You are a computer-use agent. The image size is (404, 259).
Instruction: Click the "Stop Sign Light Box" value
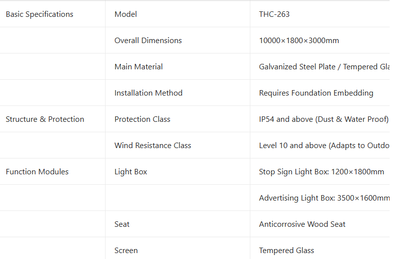[322, 172]
